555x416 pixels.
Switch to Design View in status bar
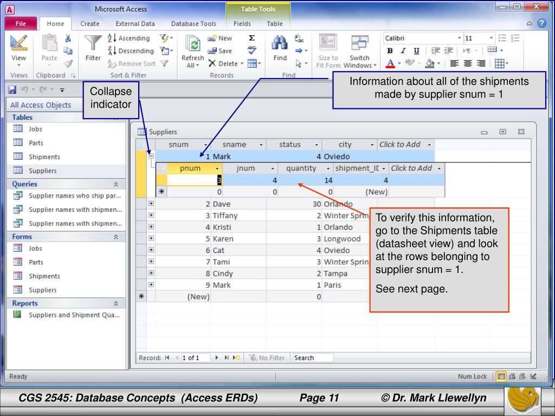533,376
